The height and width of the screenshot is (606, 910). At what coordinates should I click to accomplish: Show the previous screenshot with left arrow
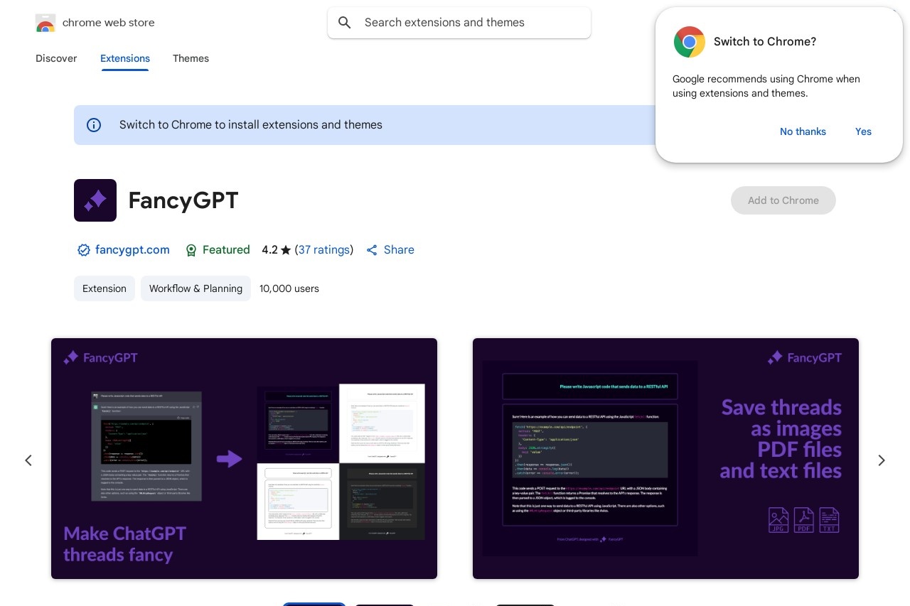point(28,460)
